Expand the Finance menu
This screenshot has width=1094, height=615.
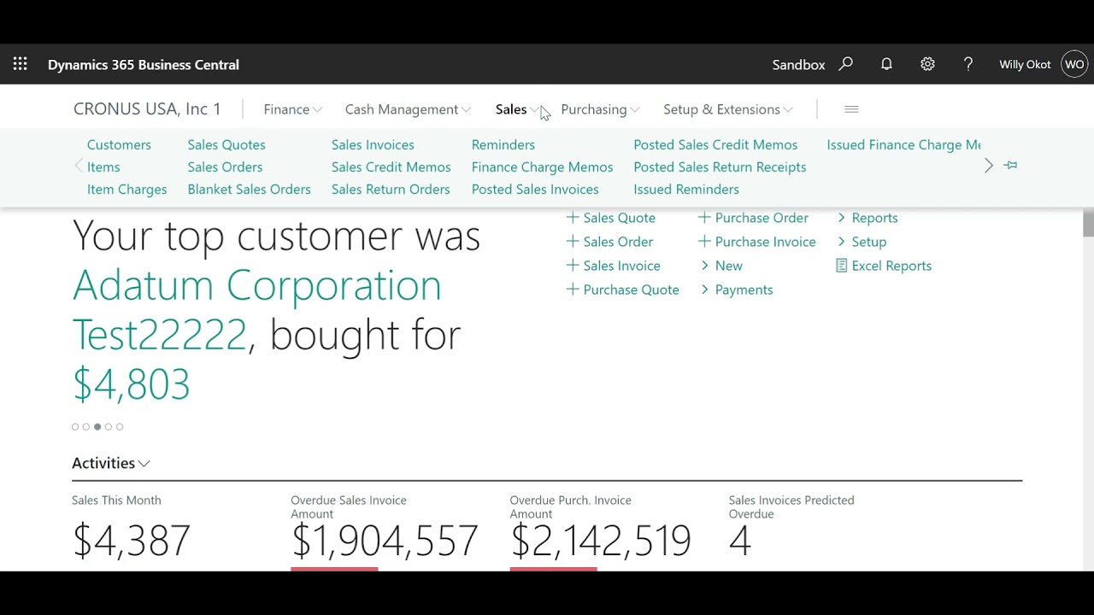(293, 109)
